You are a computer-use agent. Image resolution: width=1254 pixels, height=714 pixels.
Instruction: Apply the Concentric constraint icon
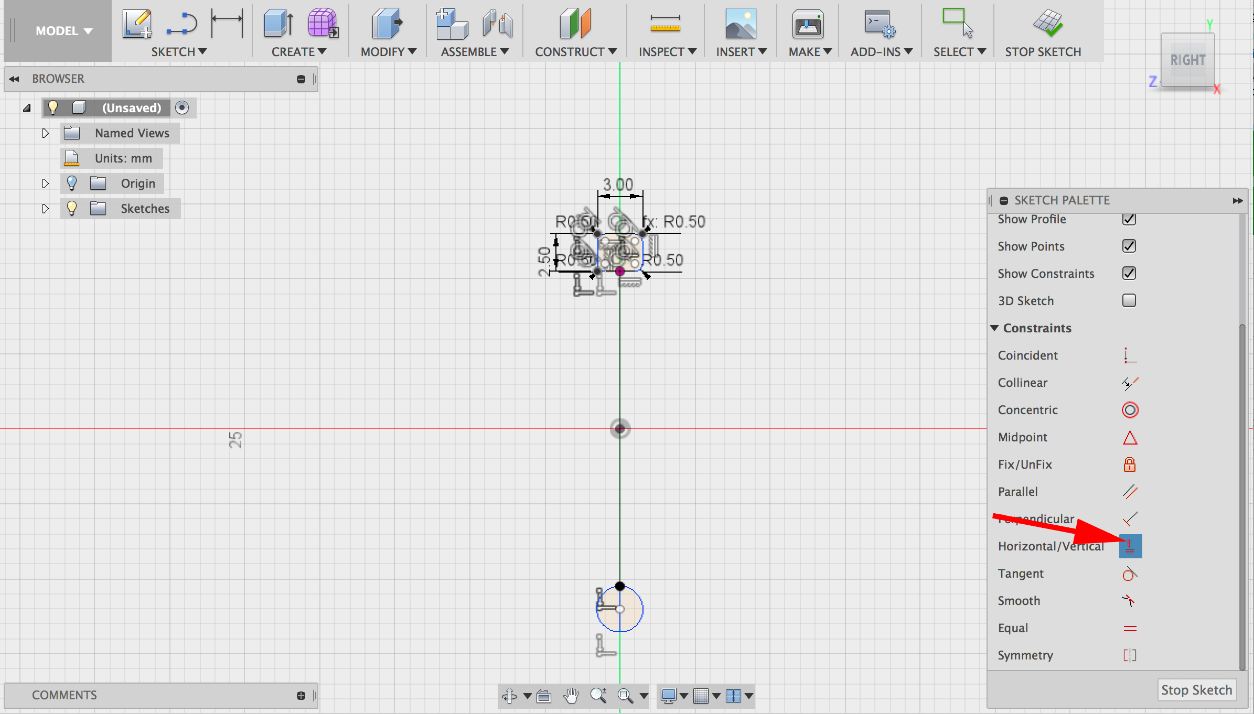(x=1130, y=410)
